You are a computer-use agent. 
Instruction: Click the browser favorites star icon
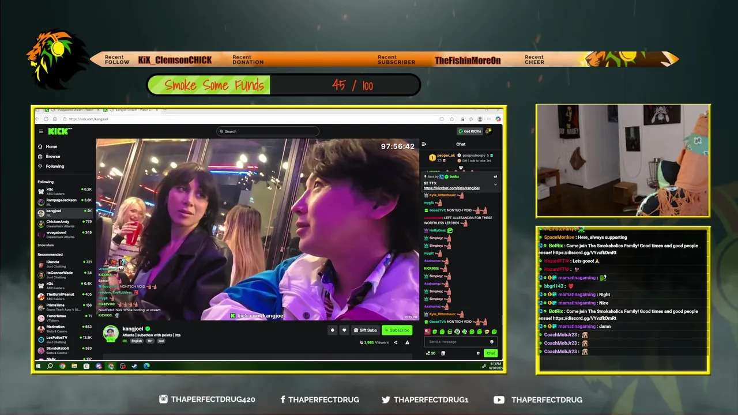coord(451,119)
